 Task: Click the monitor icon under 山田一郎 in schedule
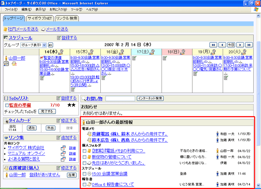coord(6,64)
